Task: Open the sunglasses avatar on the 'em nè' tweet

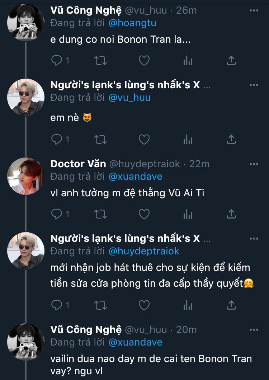Action: (26, 97)
